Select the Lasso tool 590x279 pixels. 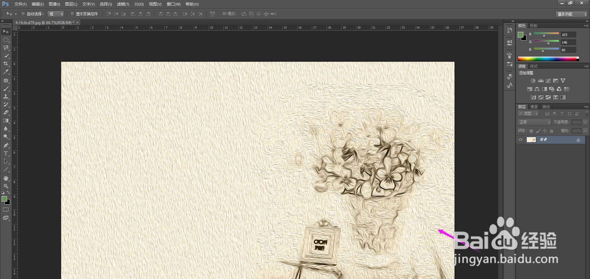(6, 48)
